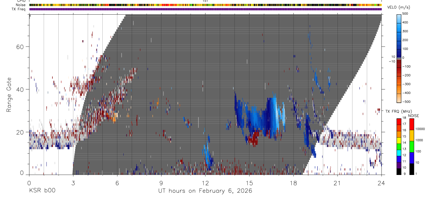This screenshot has width=429, height=198.
Task: Click the -500 tick on velocity colorbar
Action: point(407,102)
